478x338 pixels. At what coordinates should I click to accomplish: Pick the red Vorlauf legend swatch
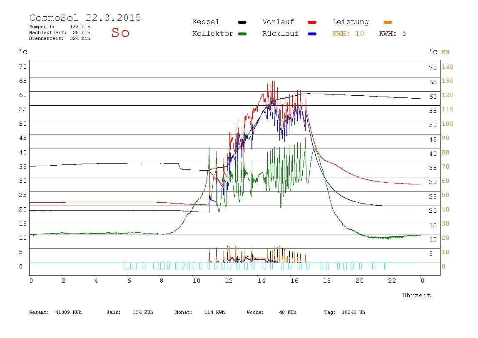[312, 22]
